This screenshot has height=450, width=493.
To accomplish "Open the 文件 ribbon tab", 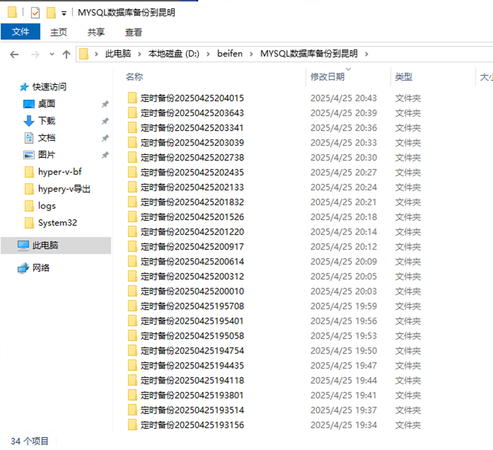I will [x=21, y=31].
